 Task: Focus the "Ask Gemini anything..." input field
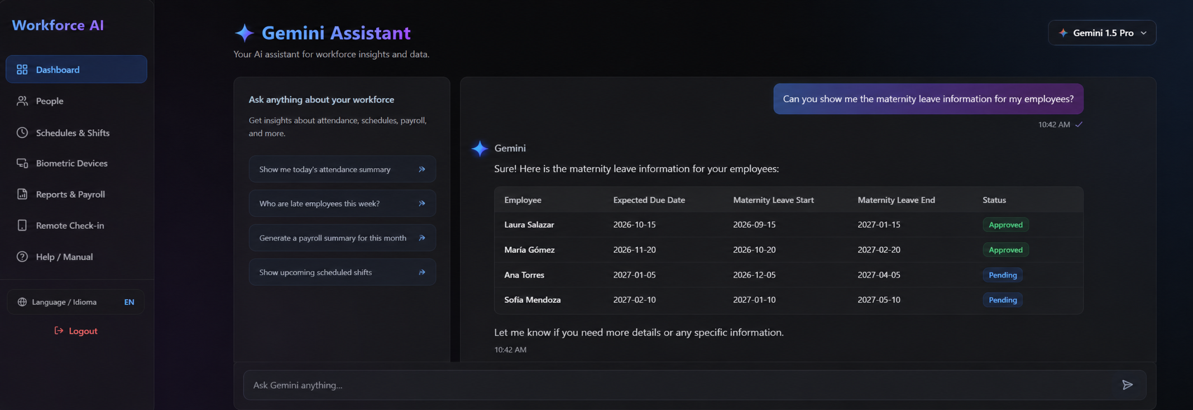pos(694,385)
